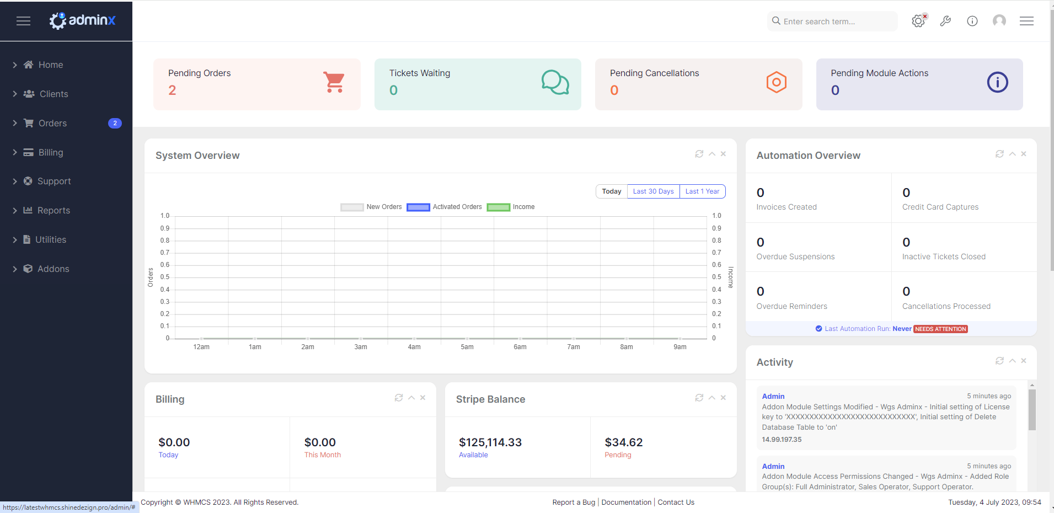This screenshot has height=513, width=1054.
Task: Open the Documentation footer link
Action: point(626,502)
